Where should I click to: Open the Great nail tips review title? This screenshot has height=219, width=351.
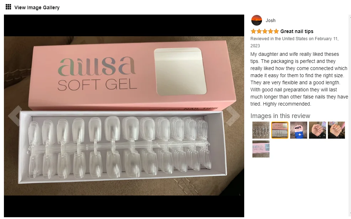pyautogui.click(x=297, y=31)
